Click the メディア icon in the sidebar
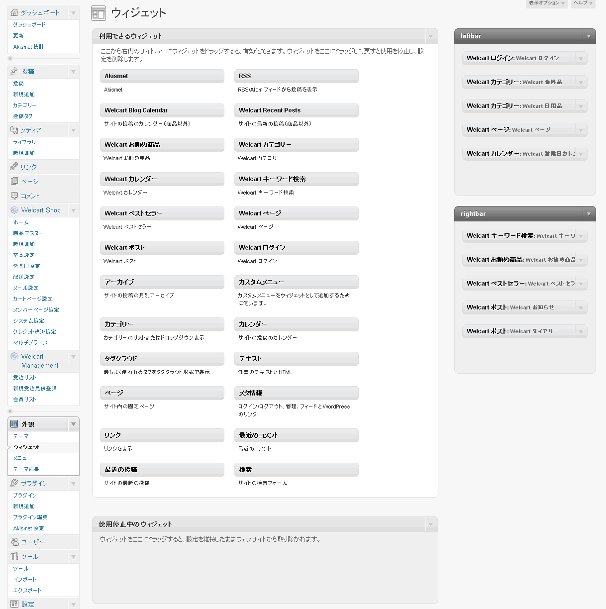The image size is (606, 609). 14,130
